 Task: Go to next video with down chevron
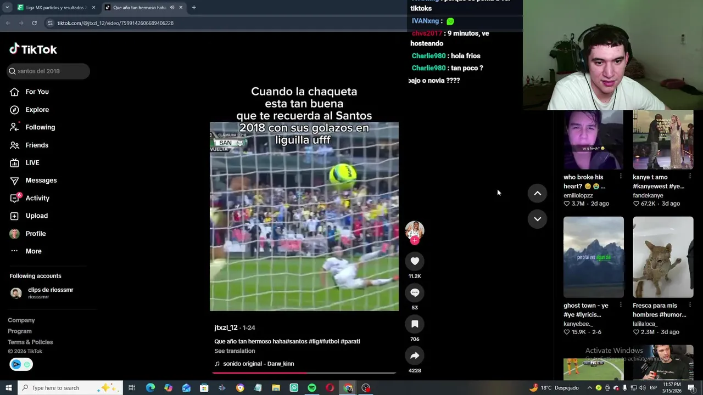(x=537, y=219)
